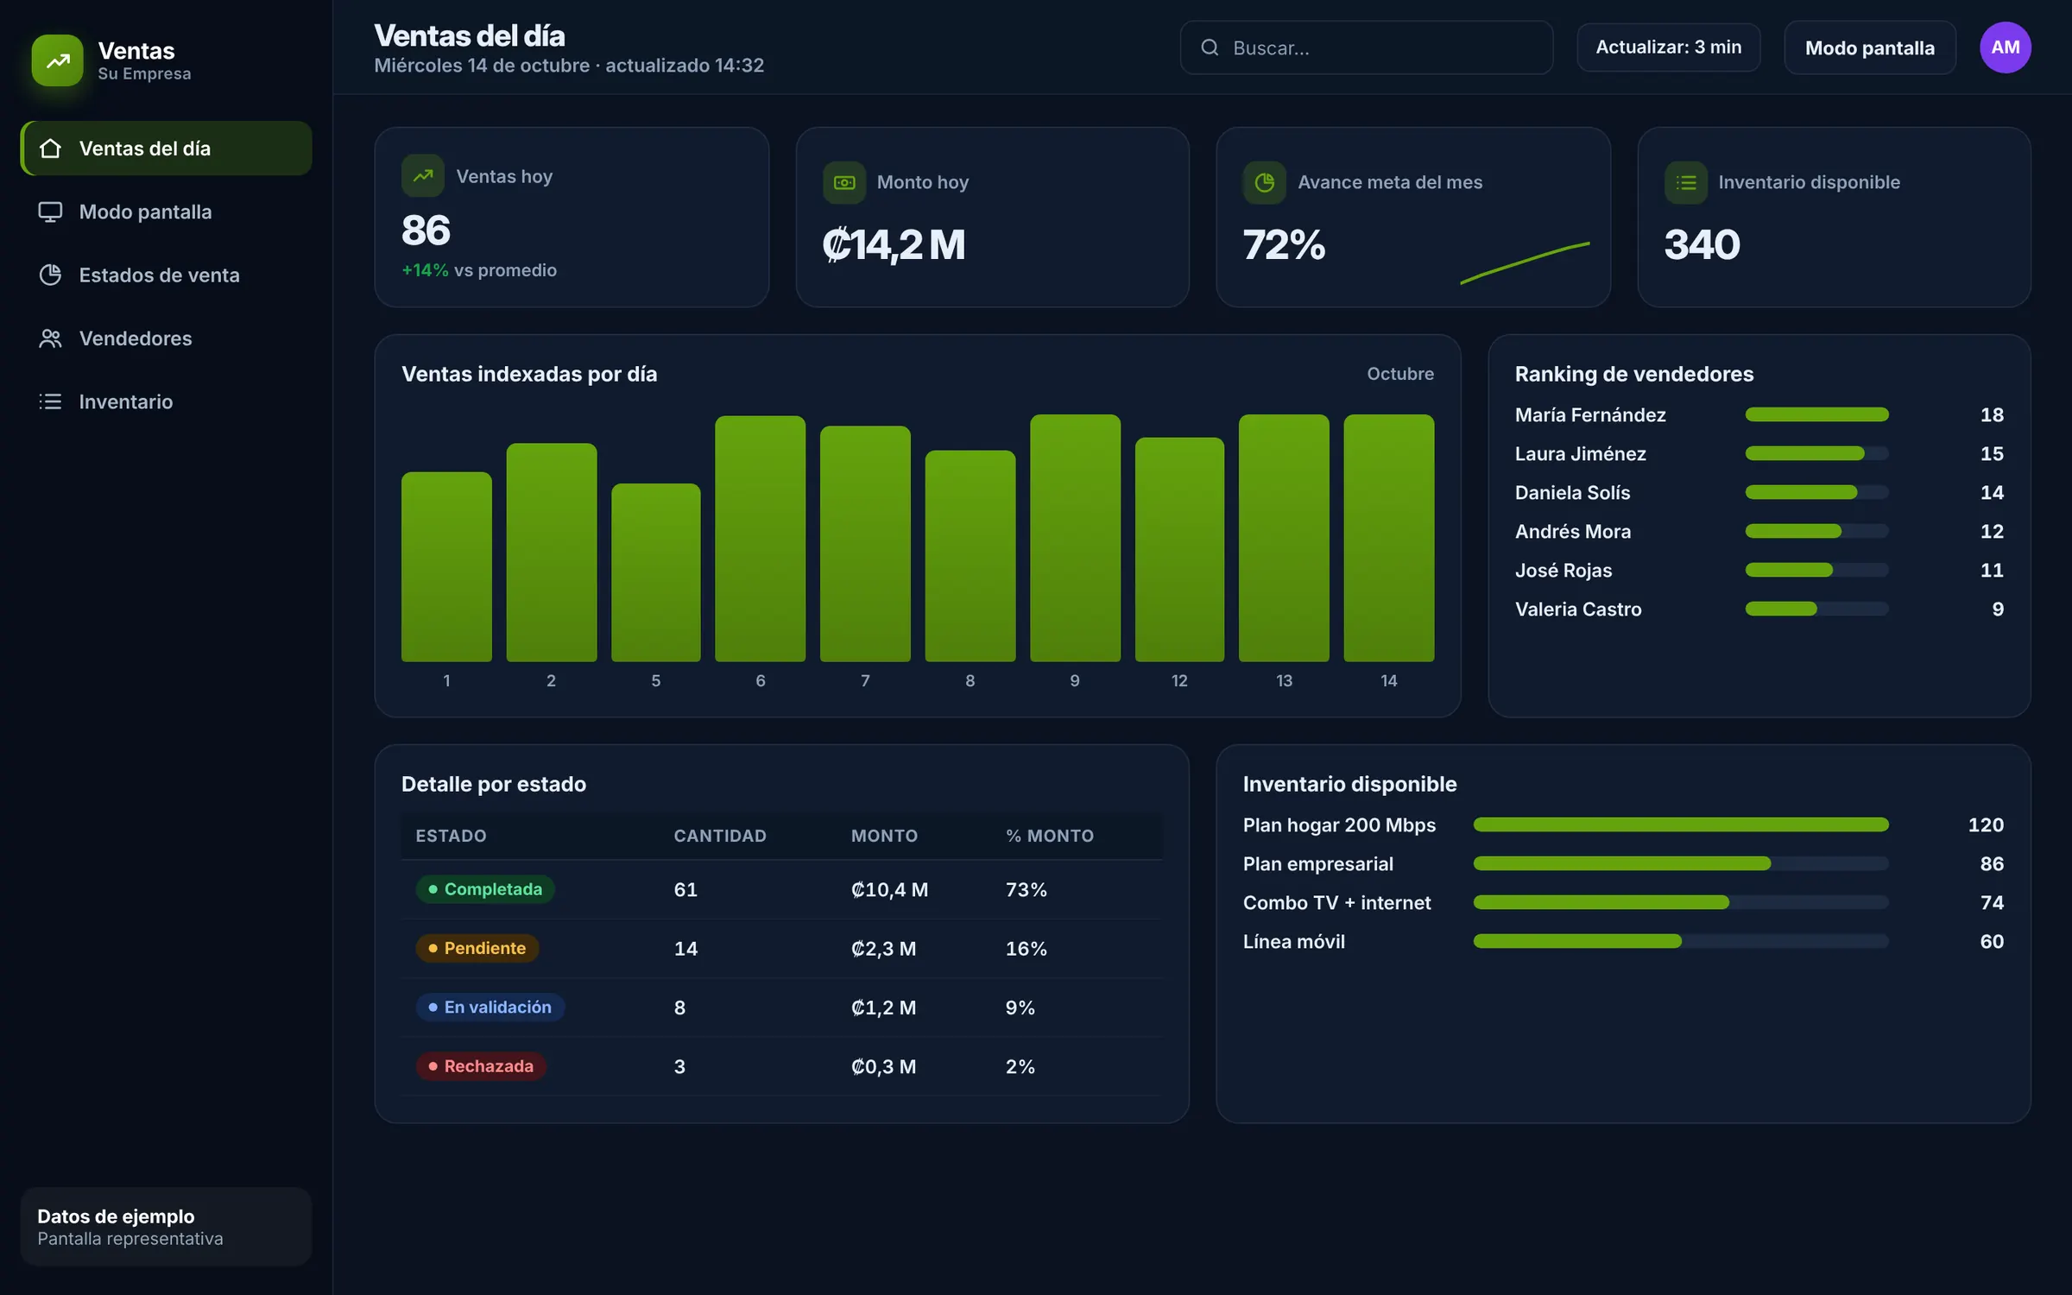Click the CANTIDAD column header
Image resolution: width=2072 pixels, height=1295 pixels.
(x=720, y=836)
